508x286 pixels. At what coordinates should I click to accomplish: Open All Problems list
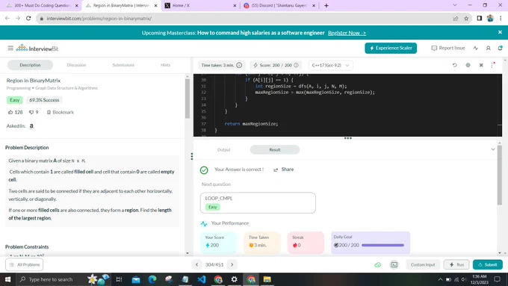(25, 264)
